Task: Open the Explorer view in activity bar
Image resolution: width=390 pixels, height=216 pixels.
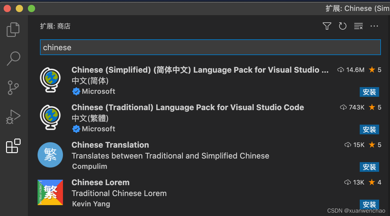Action: point(13,29)
